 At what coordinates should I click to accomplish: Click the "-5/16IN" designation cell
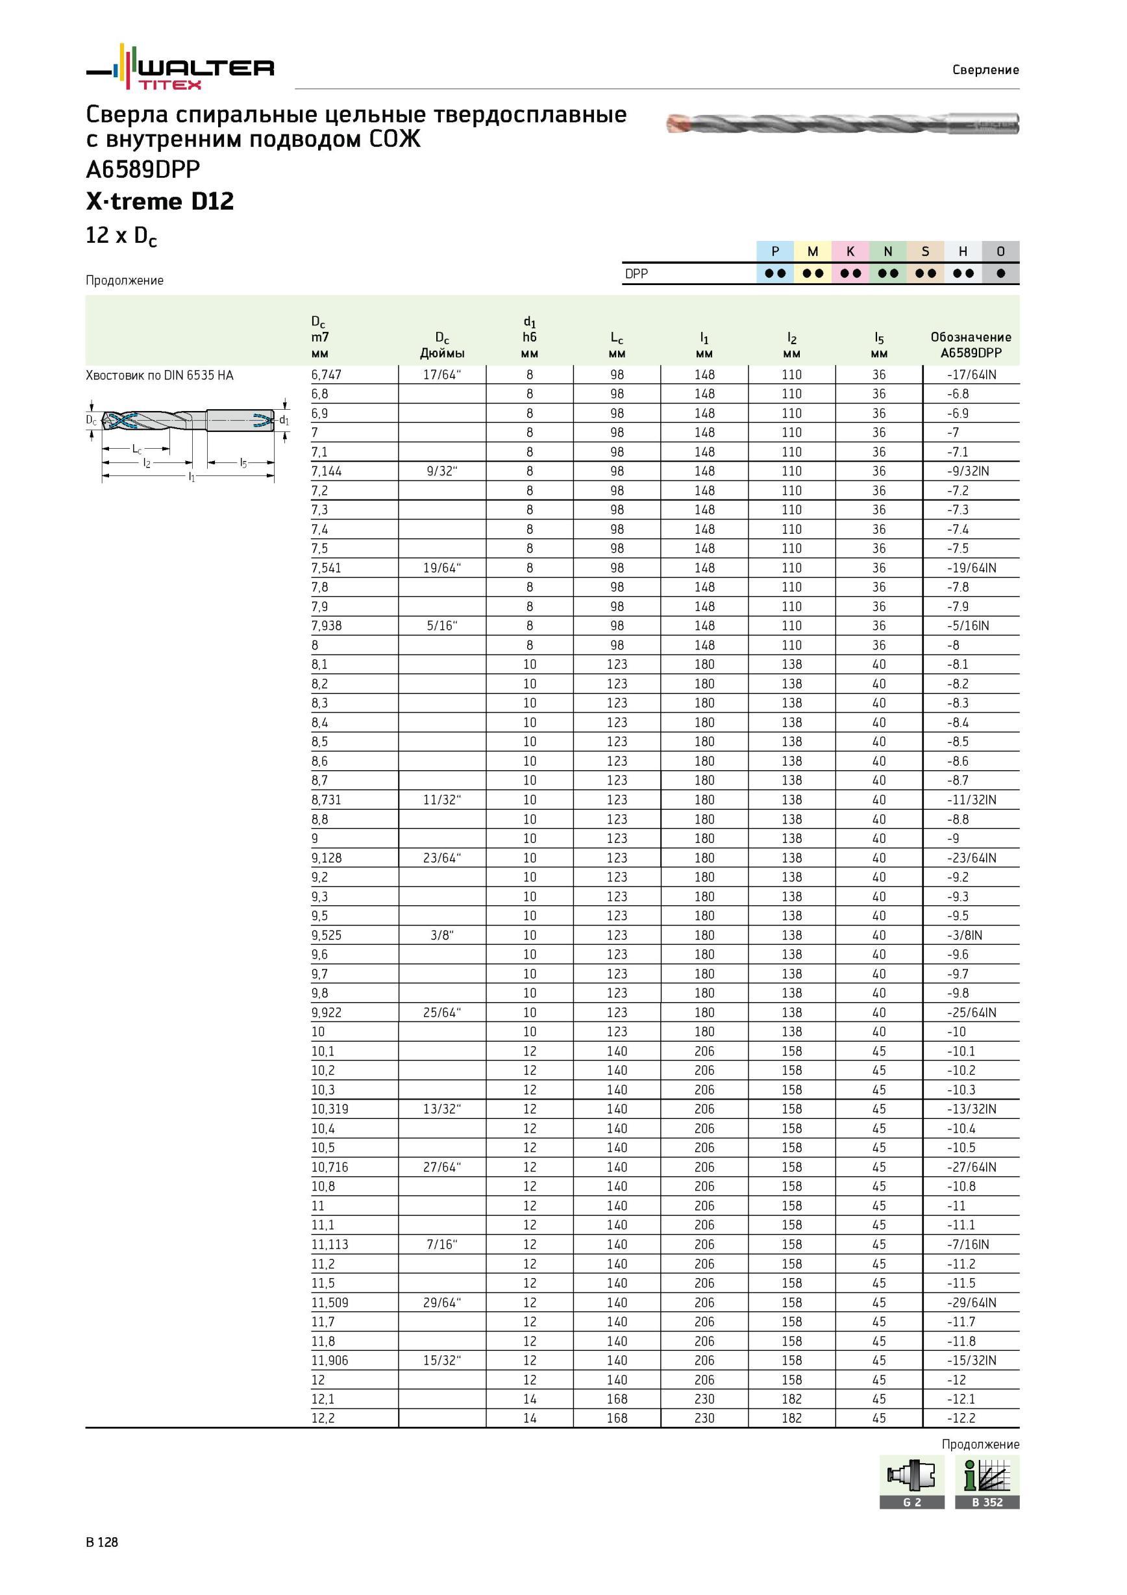pos(968,626)
